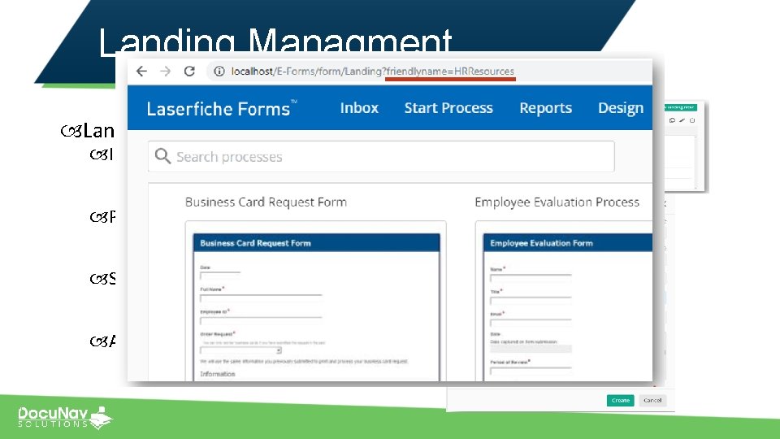Click the browser back arrow
Image resolution: width=780 pixels, height=439 pixels.
[x=141, y=72]
